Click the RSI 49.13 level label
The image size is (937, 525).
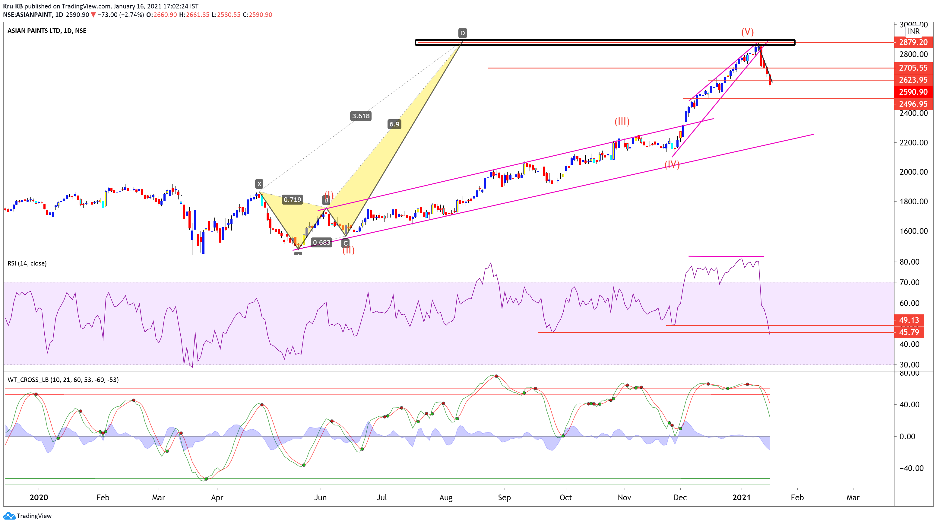909,320
